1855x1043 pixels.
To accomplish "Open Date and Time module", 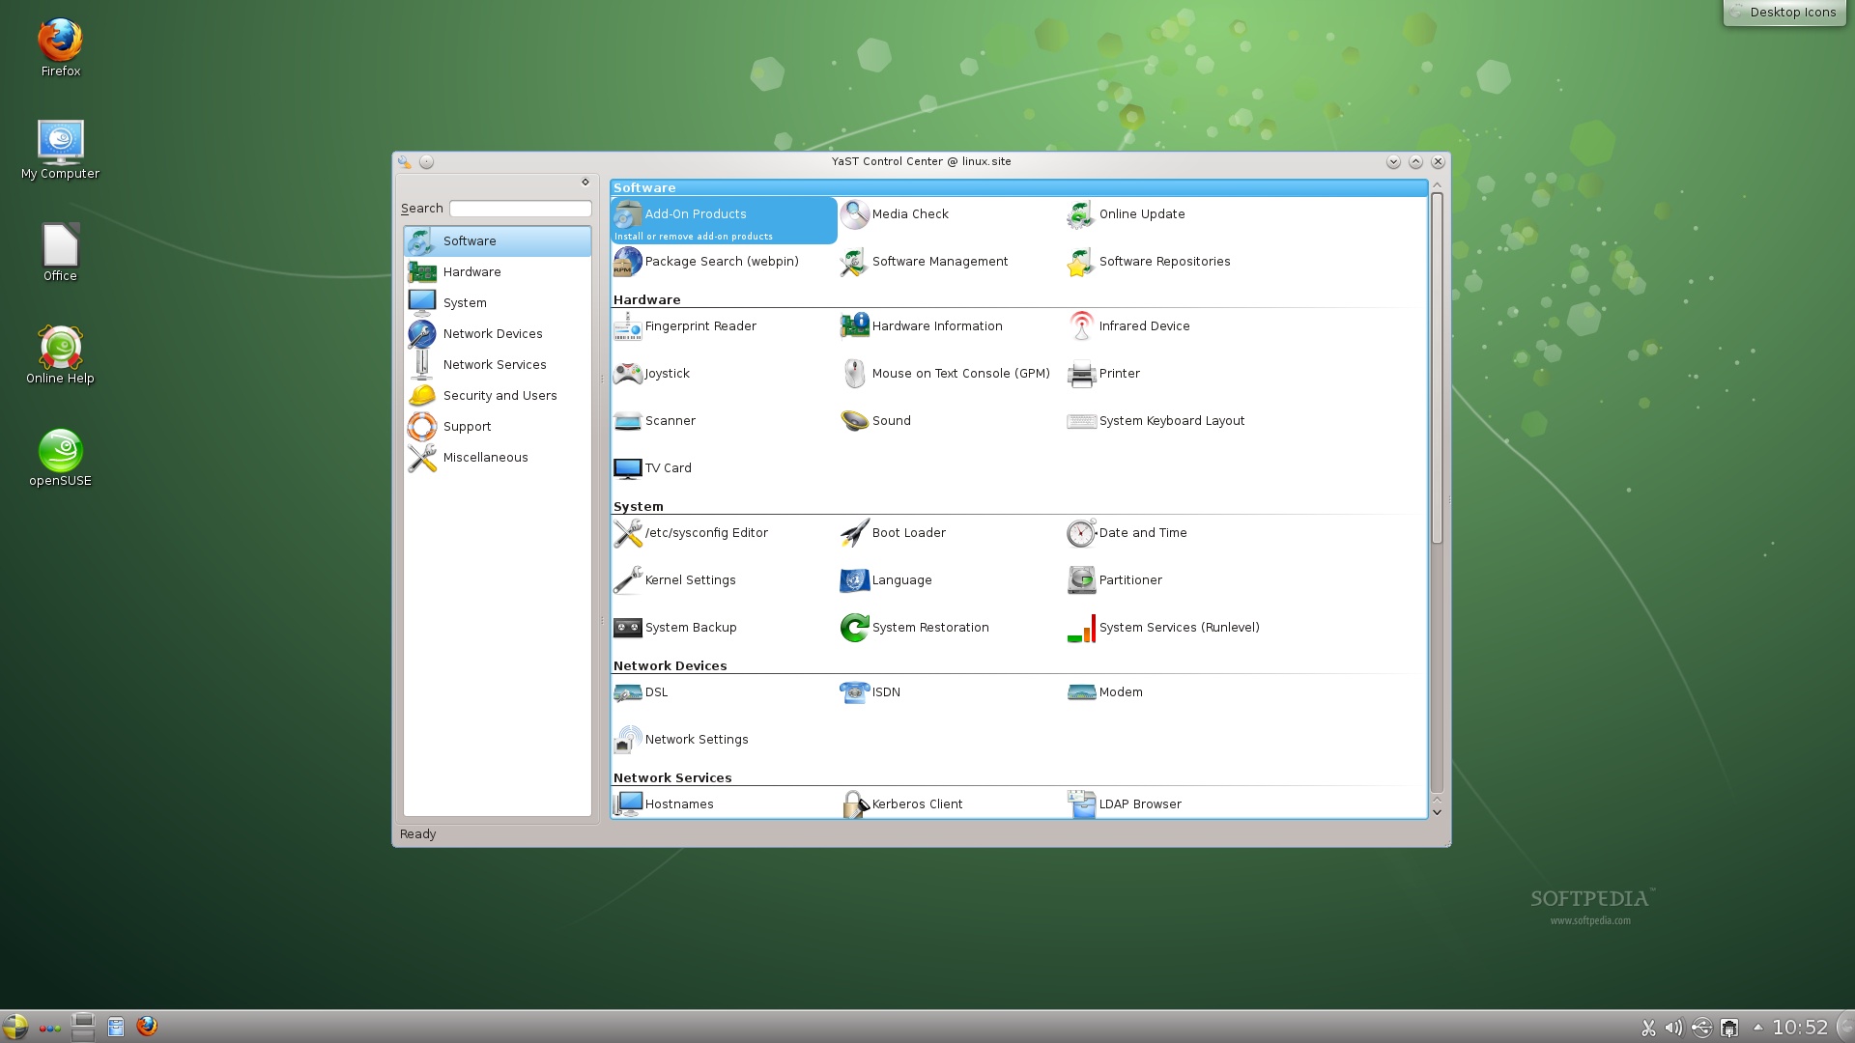I will click(x=1127, y=533).
